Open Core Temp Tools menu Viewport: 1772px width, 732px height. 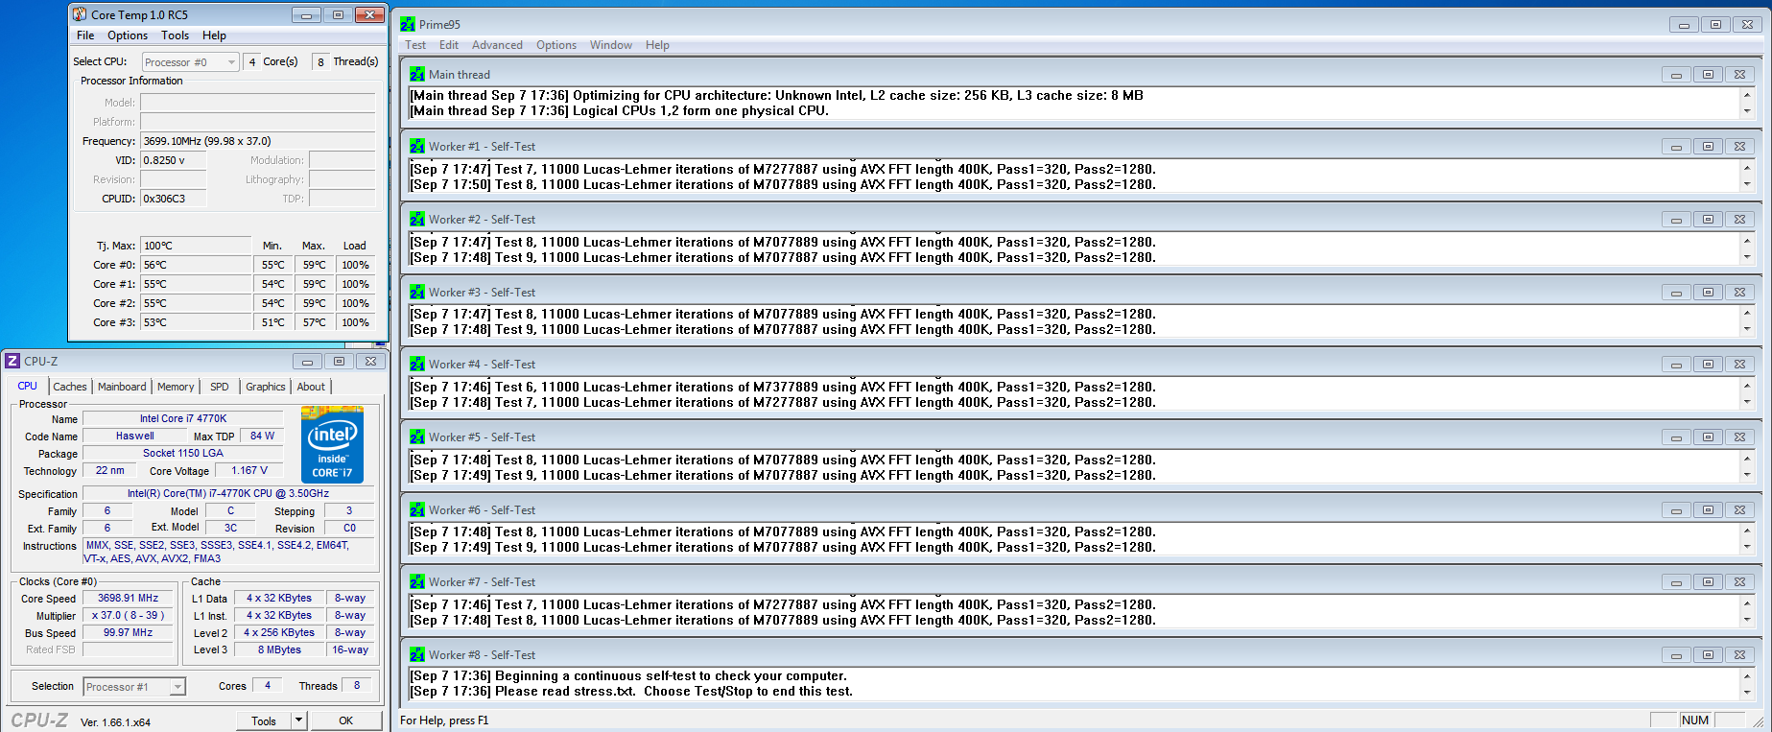175,35
